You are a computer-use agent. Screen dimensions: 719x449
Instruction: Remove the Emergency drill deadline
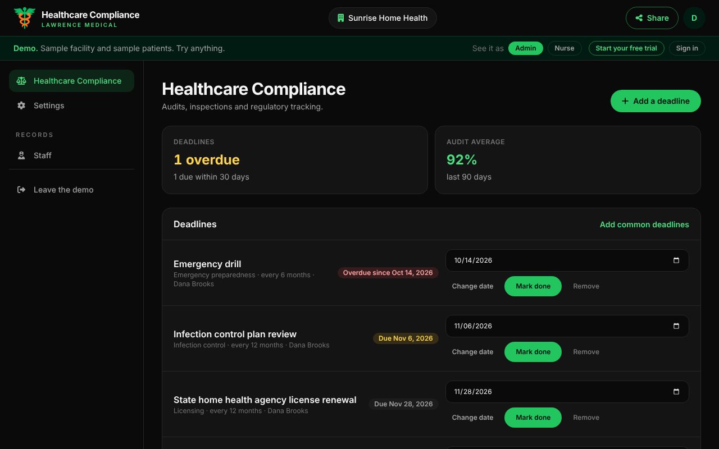(x=586, y=286)
